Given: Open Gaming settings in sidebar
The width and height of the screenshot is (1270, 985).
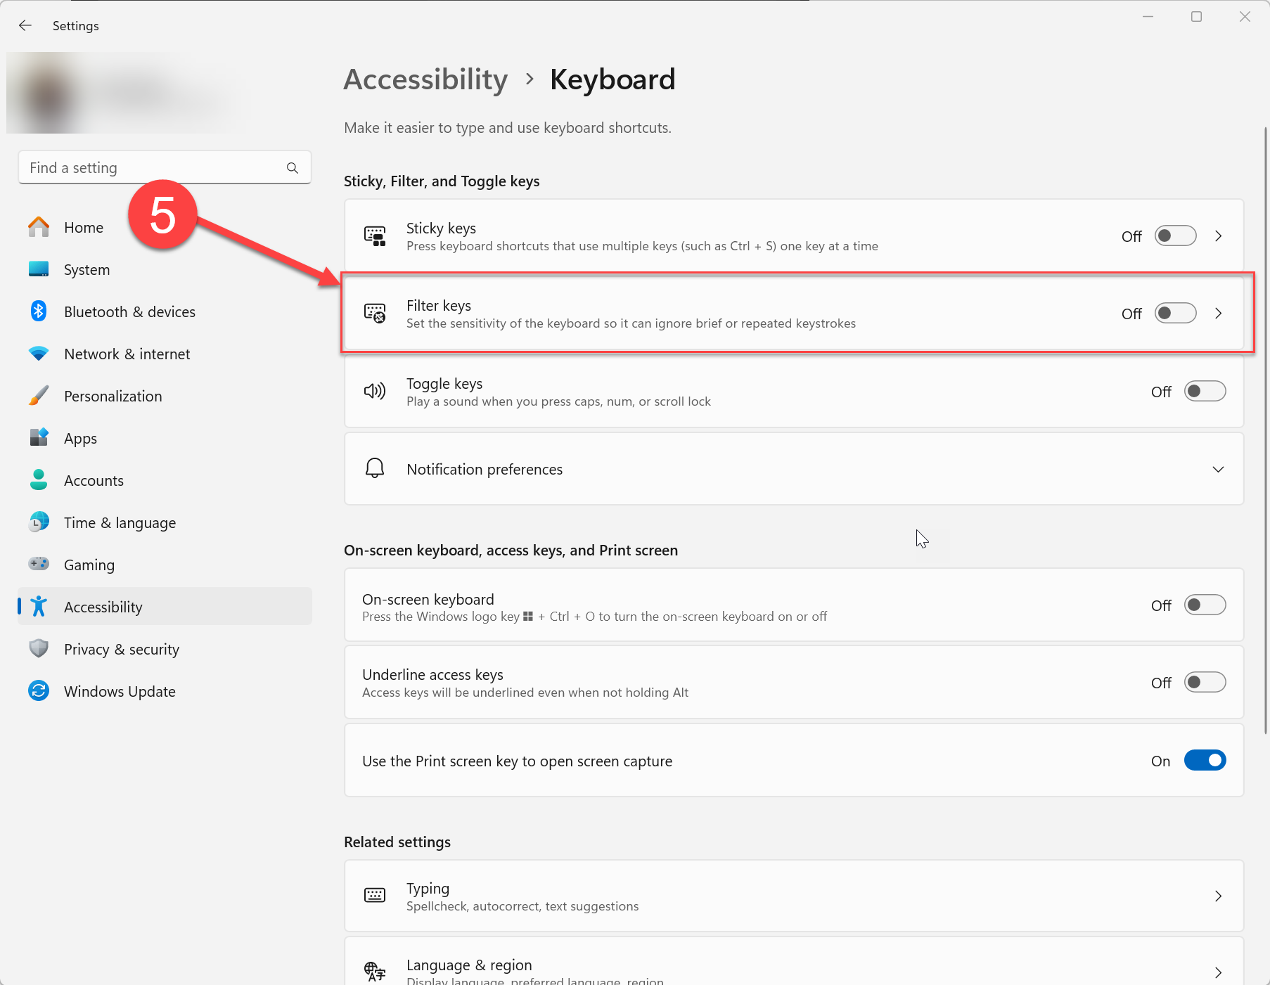Looking at the screenshot, I should (89, 565).
